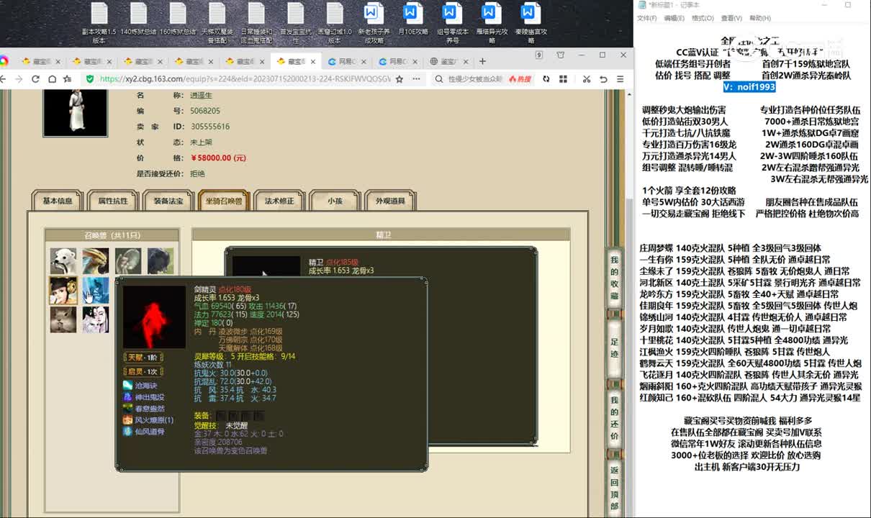Open the 编辑(E) menu in Notepad

[x=674, y=18]
